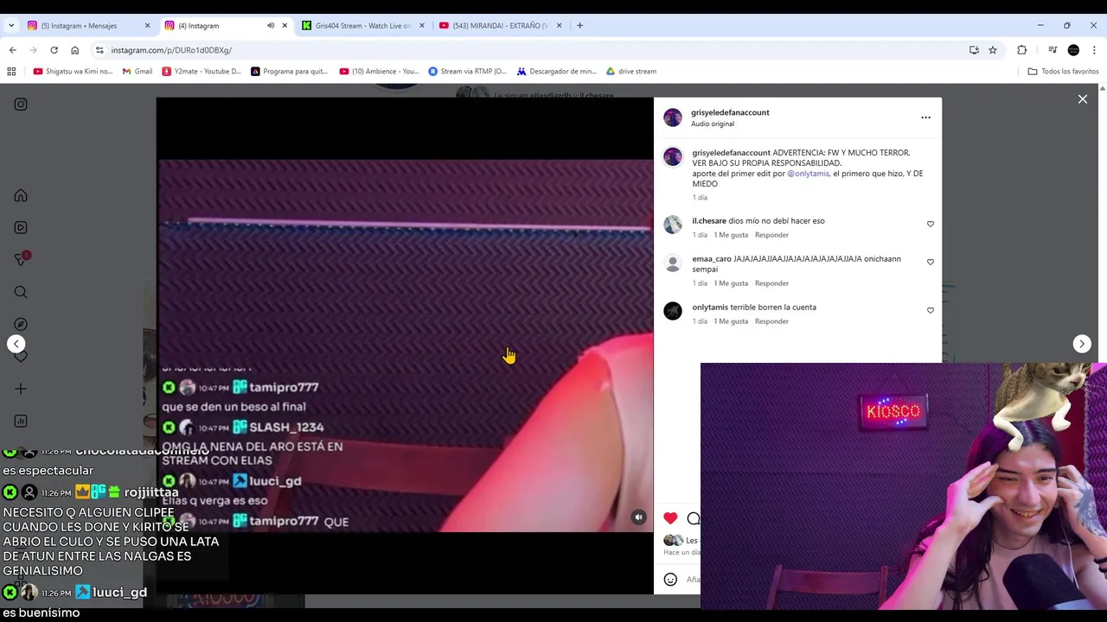
Task: Open Search in Instagram sidebar
Action: [x=21, y=292]
